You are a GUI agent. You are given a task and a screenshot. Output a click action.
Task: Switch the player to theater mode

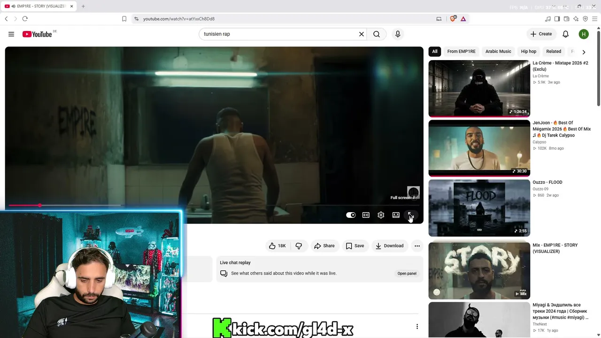(396, 215)
